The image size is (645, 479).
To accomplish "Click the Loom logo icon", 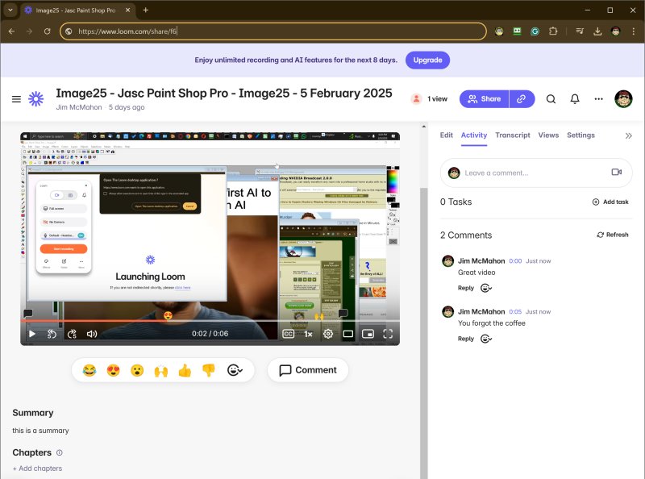I will coord(35,98).
